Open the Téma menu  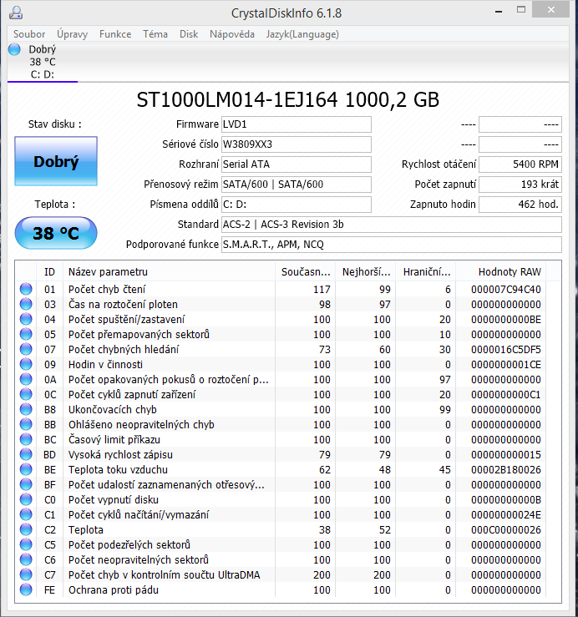[x=155, y=34]
